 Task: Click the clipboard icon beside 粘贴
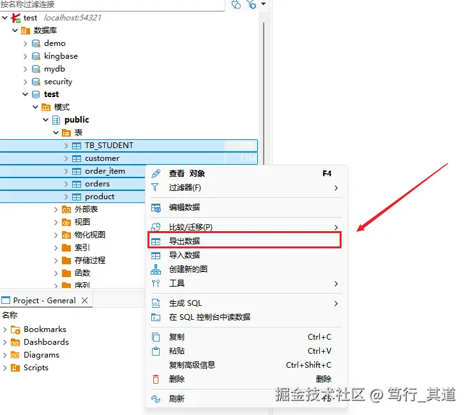tap(156, 351)
